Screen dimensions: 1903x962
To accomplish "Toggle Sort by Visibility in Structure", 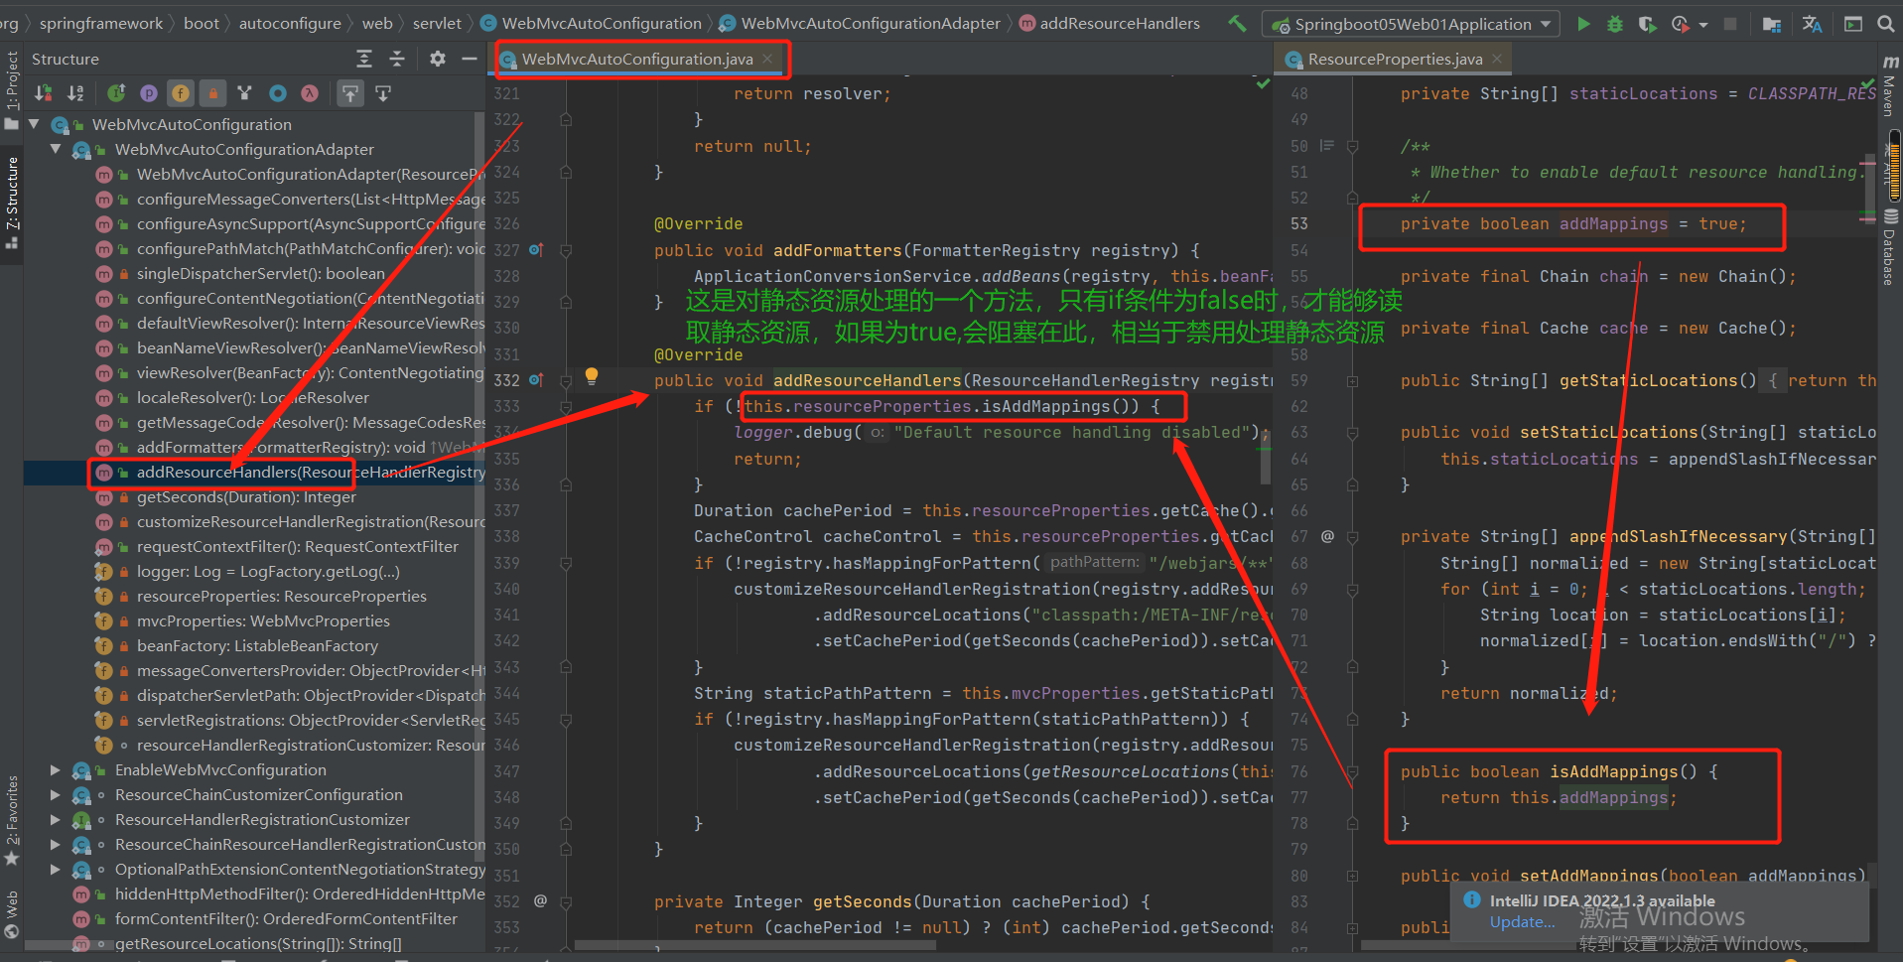I will [43, 93].
